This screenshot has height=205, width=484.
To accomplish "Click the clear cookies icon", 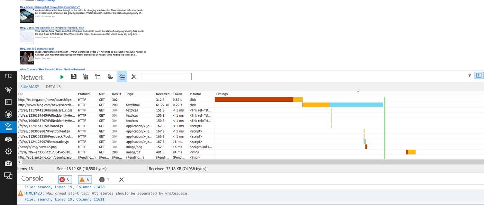I will point(110,77).
